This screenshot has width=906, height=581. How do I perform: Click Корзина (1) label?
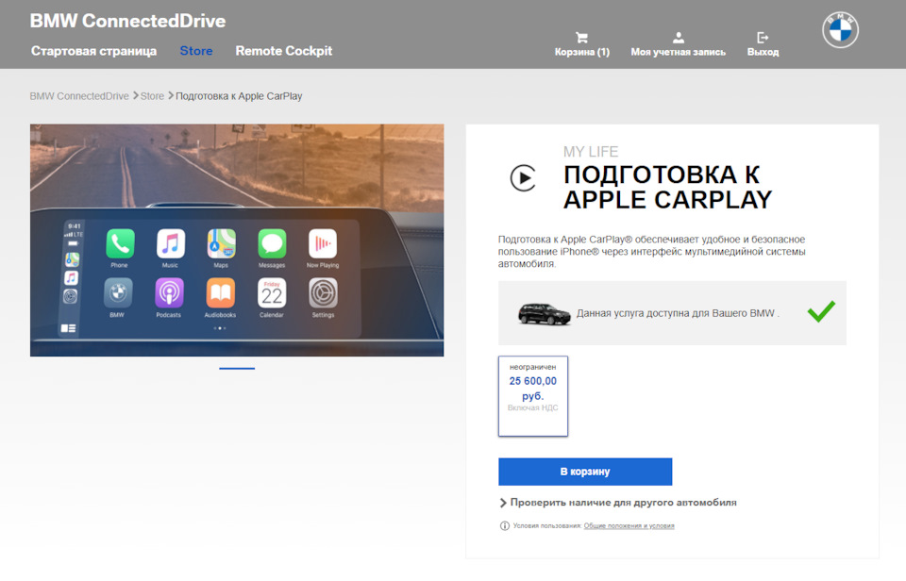pos(582,52)
